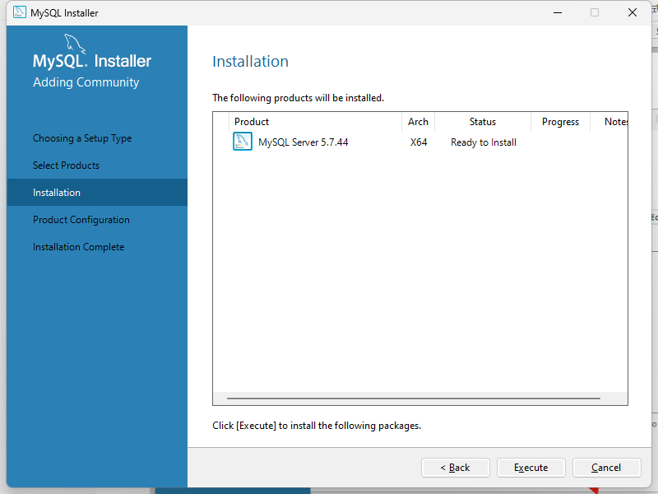
Task: Click the Product column header
Action: (x=315, y=122)
